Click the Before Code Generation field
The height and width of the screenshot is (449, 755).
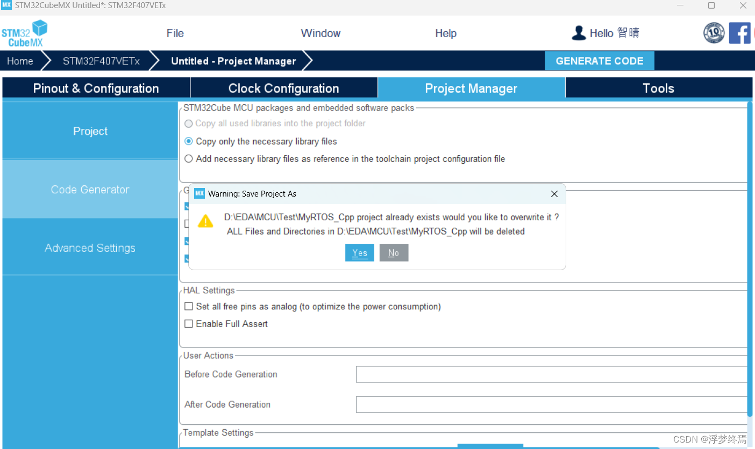552,374
